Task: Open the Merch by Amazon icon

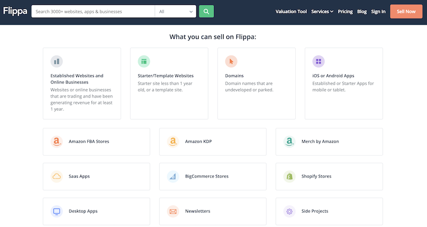Action: click(x=289, y=142)
